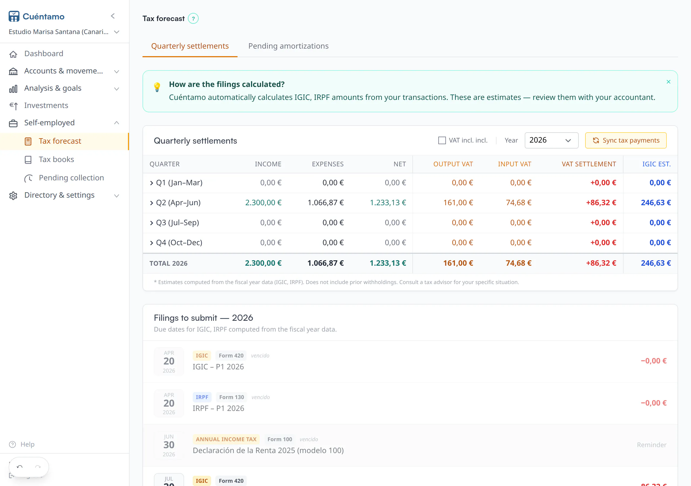
Task: Open the Tax books book icon
Action: click(28, 160)
